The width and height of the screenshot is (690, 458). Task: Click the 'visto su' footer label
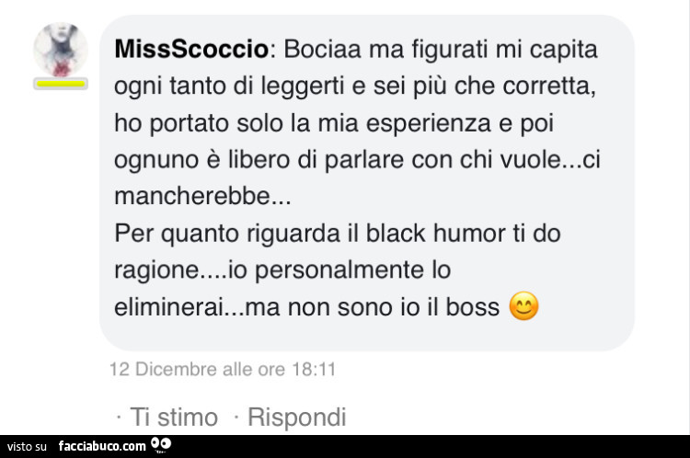tap(27, 447)
